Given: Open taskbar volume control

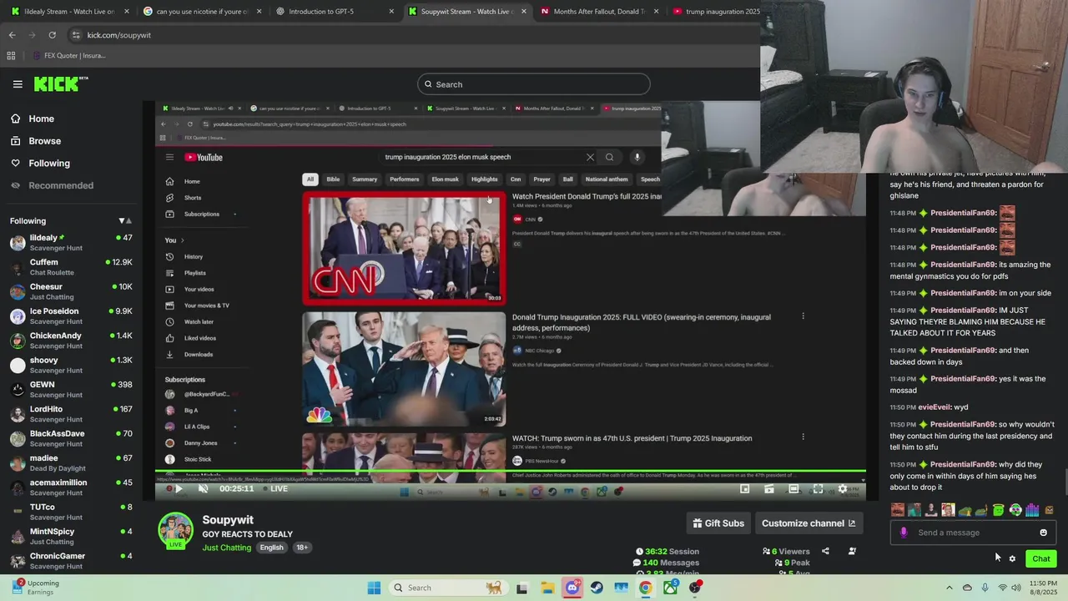Looking at the screenshot, I should click(x=1016, y=588).
